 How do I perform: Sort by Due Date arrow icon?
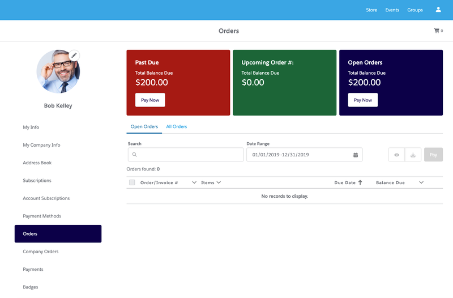(x=360, y=182)
